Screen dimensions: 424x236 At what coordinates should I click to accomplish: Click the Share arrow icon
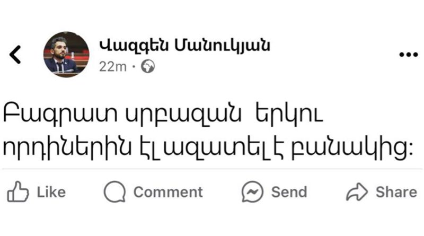coord(357,192)
